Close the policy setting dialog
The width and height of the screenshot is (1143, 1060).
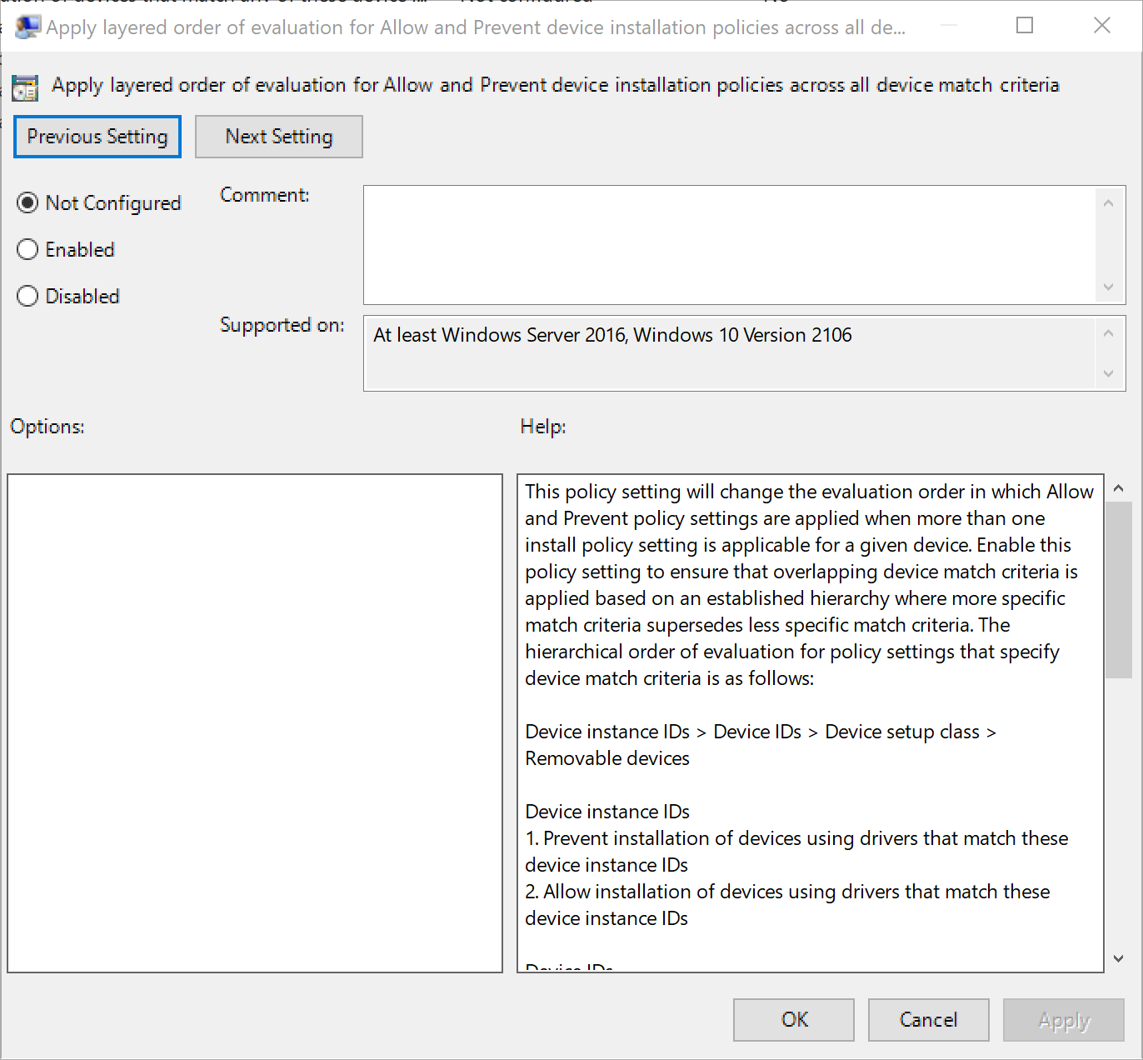coord(1101,26)
